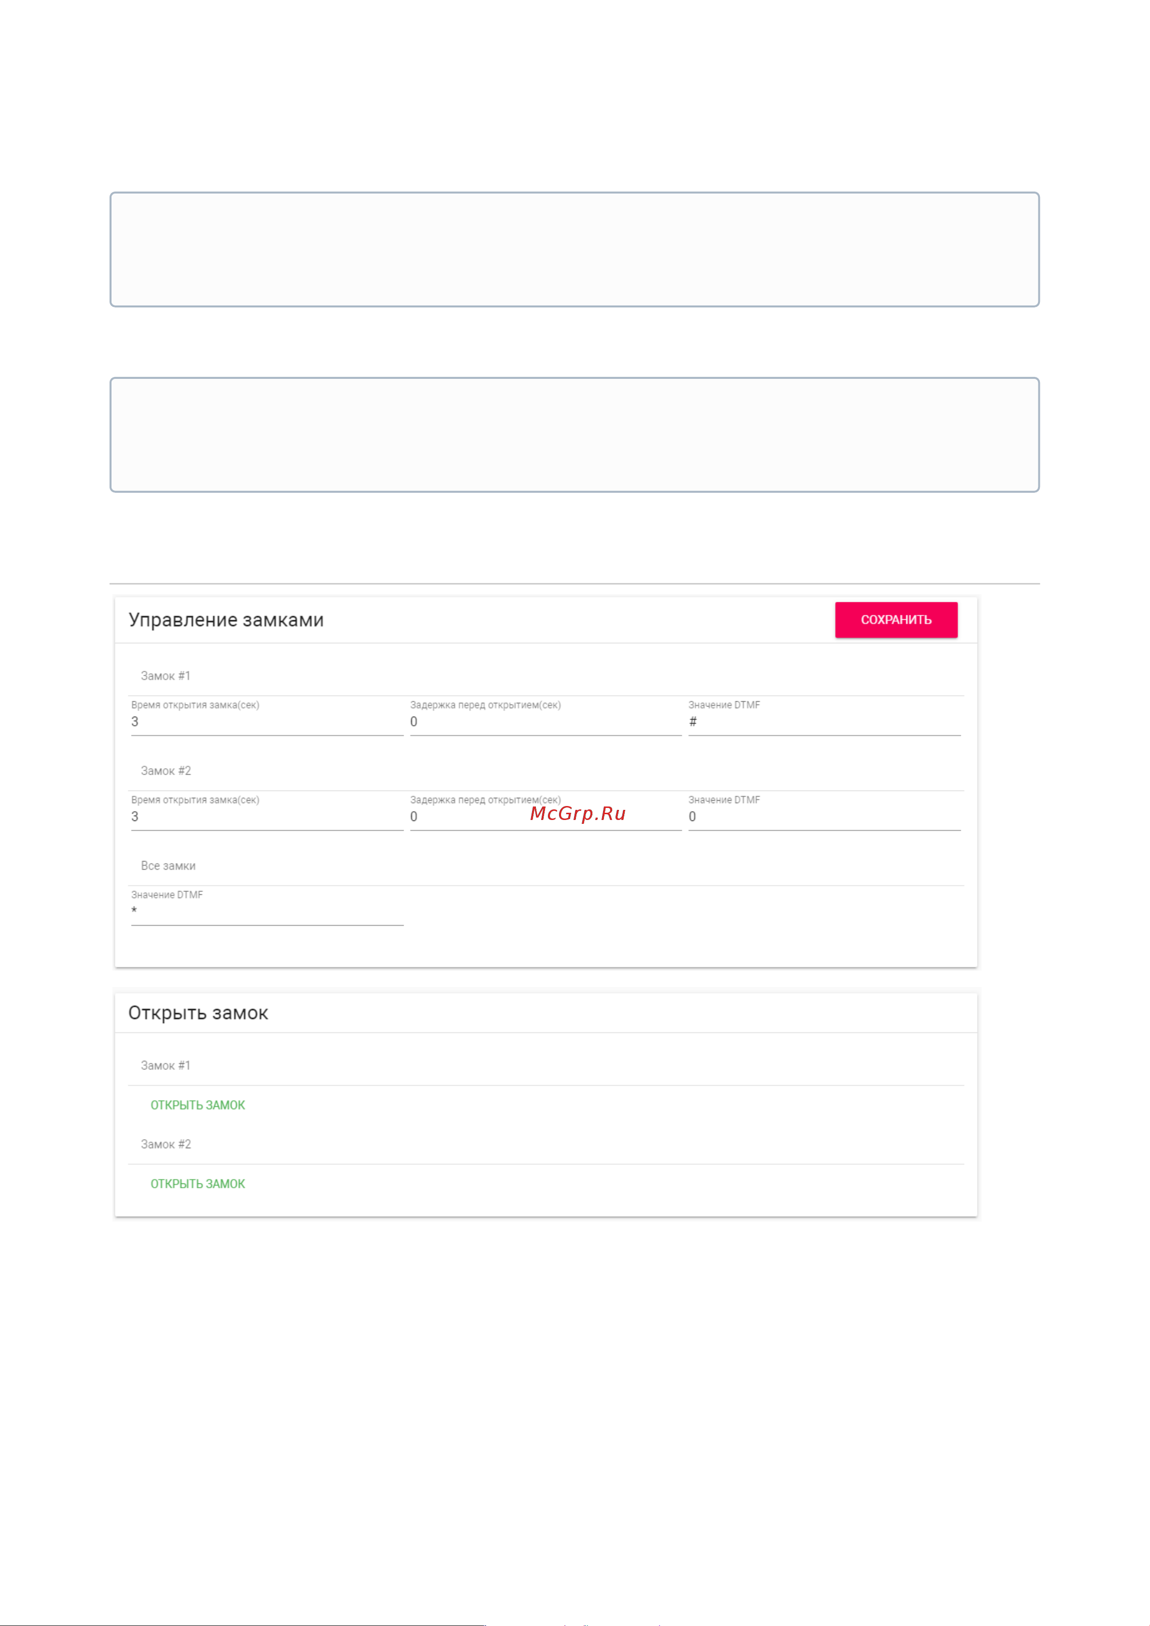The height and width of the screenshot is (1626, 1150).
Task: Click the Управление замками heading
Action: tap(226, 620)
